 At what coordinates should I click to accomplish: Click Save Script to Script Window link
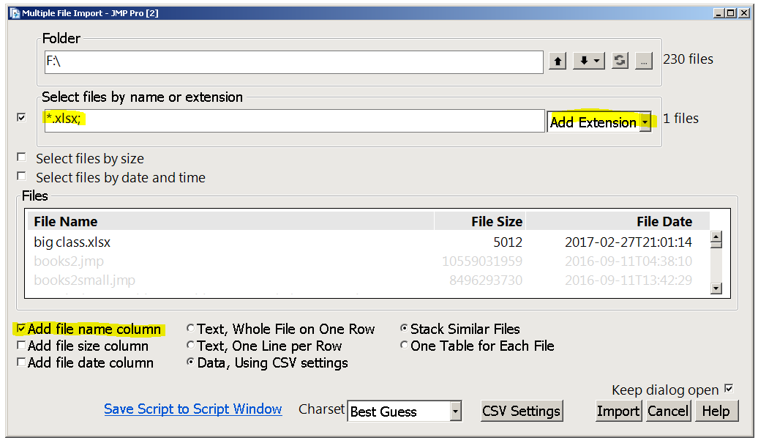click(x=192, y=409)
